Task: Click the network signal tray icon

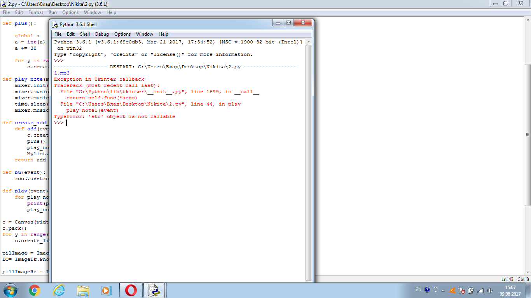Action: point(480,290)
